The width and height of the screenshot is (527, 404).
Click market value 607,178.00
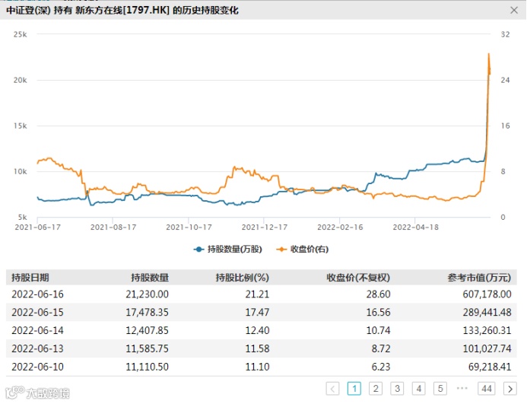coord(487,294)
